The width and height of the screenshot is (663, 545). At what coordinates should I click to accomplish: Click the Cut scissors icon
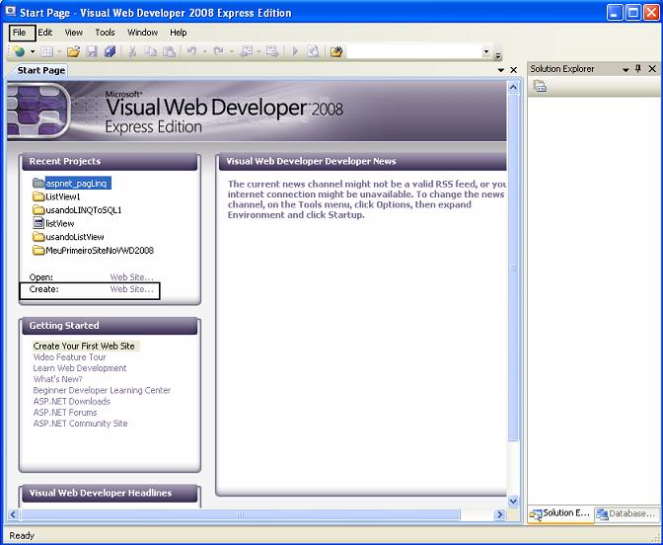tap(132, 51)
